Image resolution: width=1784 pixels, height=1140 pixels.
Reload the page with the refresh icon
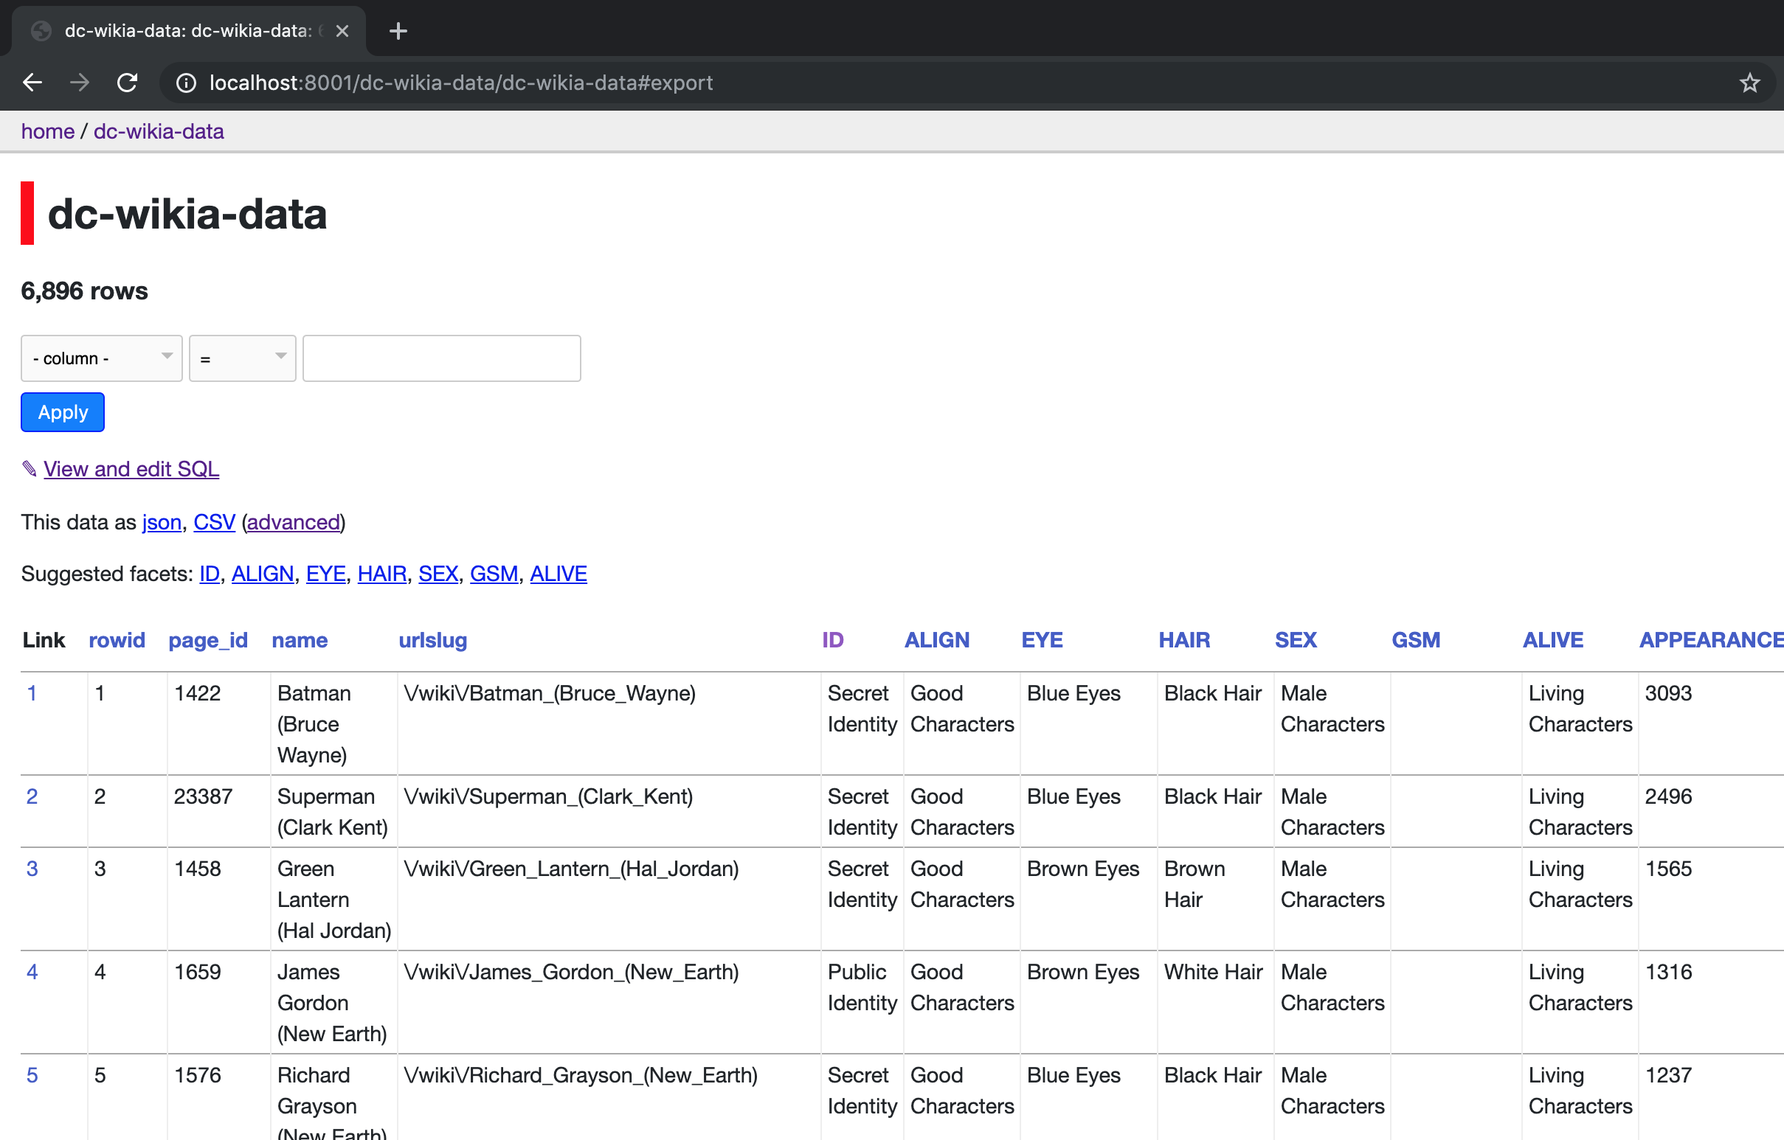coord(128,82)
